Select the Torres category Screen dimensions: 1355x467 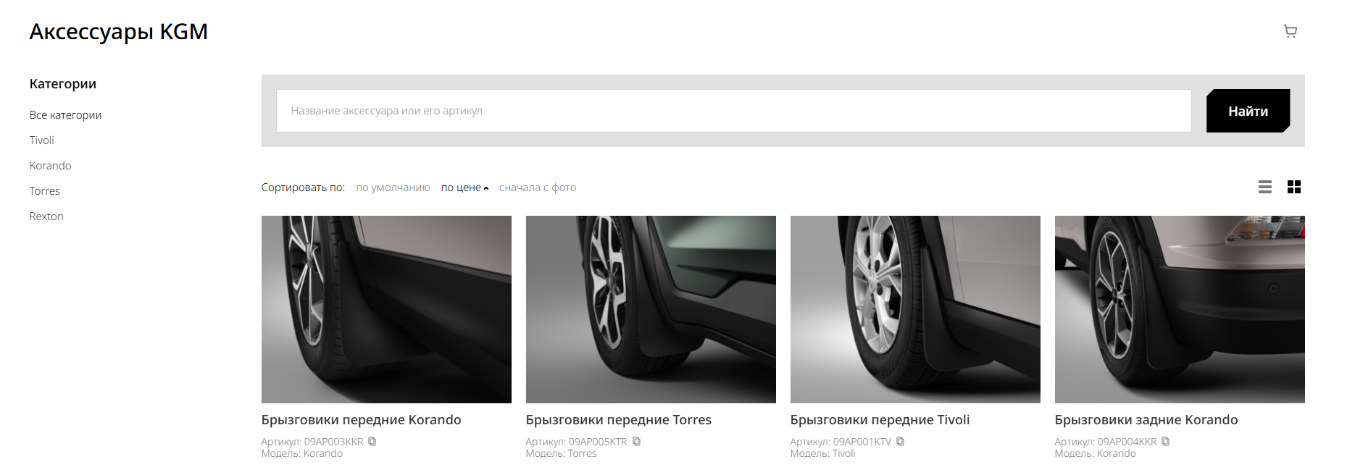[45, 191]
